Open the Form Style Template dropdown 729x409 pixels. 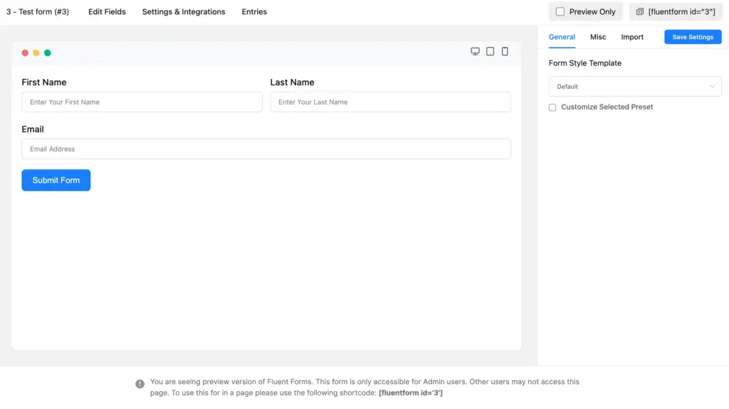[x=634, y=86]
